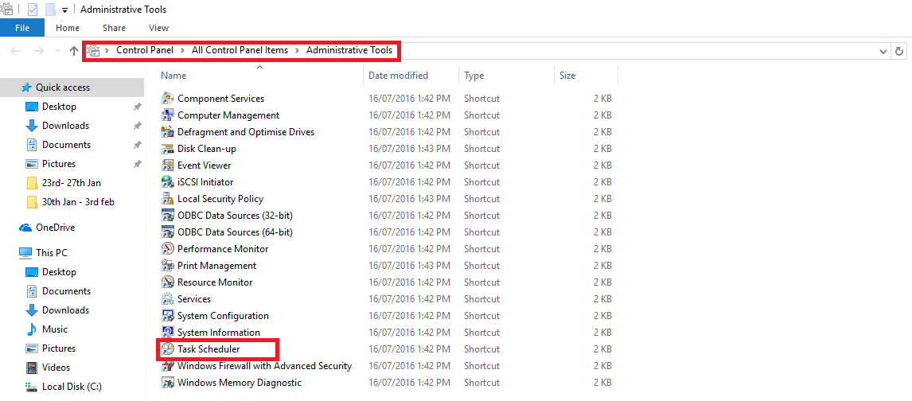The width and height of the screenshot is (912, 401).
Task: Click the Disk Clean-up date modified cell
Action: point(410,148)
